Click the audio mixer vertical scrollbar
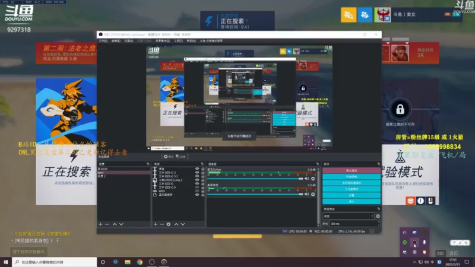Viewport: 475px width, 267px height. point(318,197)
